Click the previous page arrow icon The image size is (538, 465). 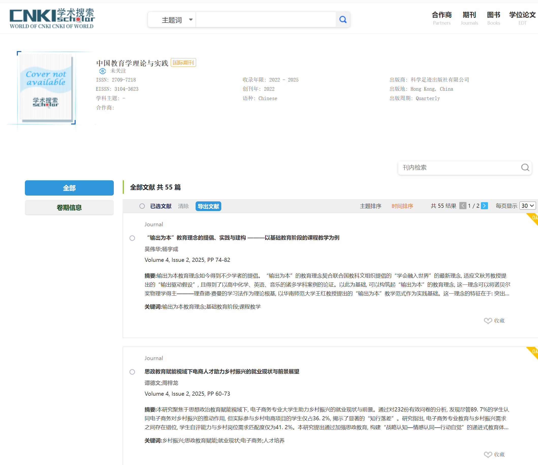(x=463, y=206)
